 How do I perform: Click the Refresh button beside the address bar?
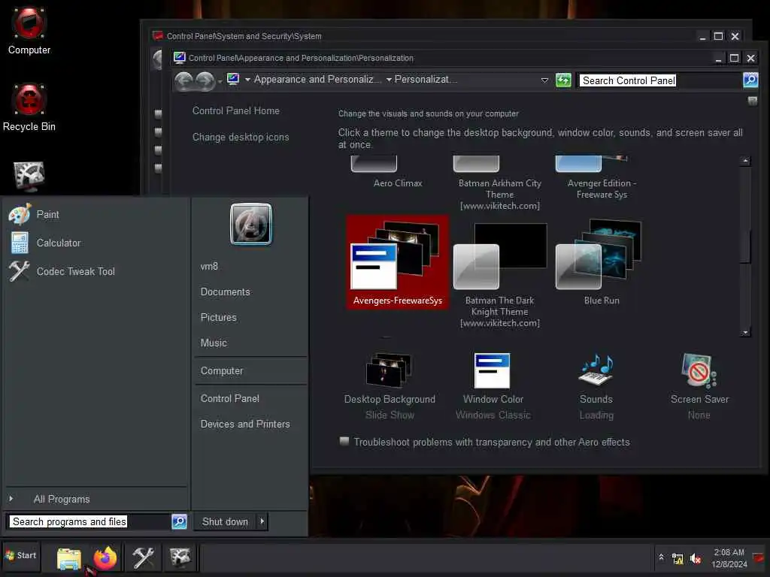(563, 80)
